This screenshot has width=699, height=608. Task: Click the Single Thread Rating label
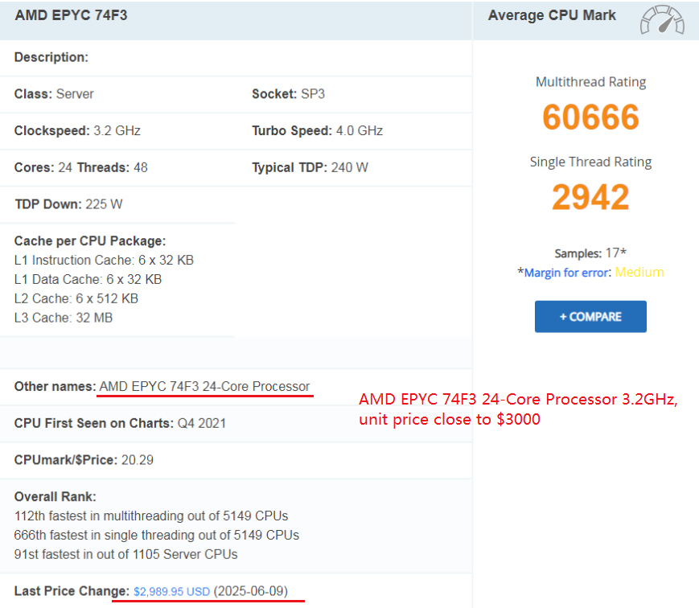(590, 162)
